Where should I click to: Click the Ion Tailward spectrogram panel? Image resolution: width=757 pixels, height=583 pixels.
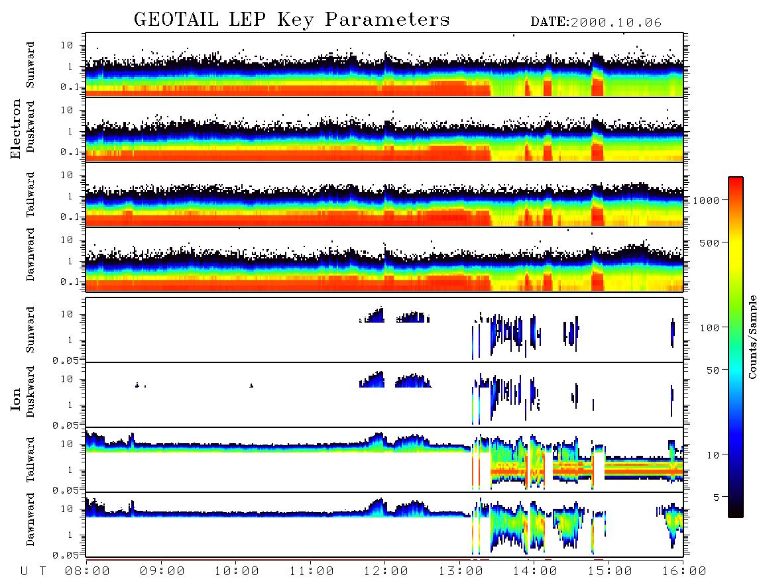(x=384, y=460)
